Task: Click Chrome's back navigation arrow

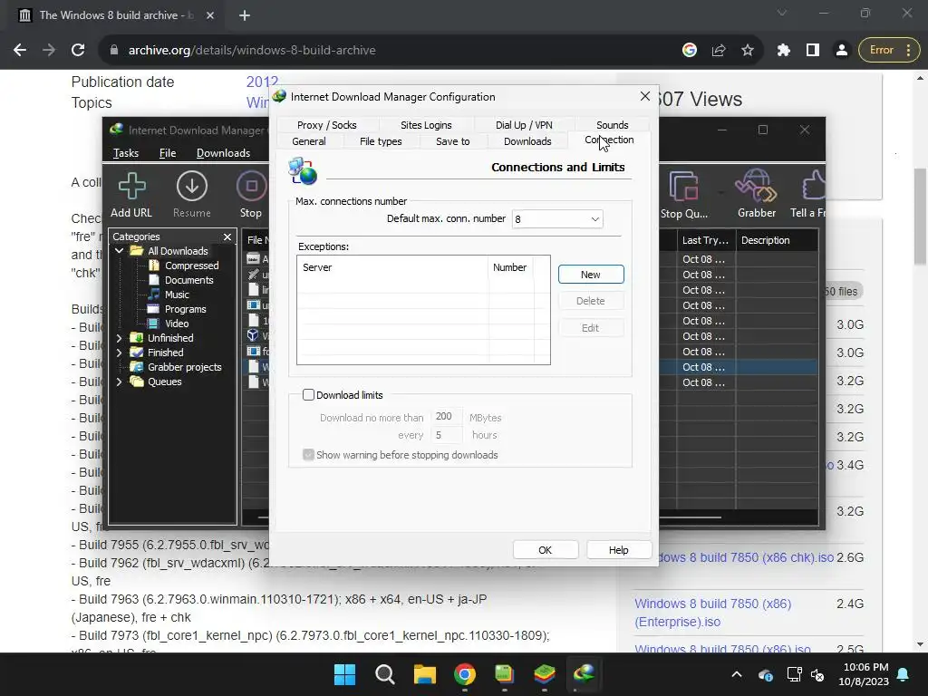Action: (x=20, y=51)
